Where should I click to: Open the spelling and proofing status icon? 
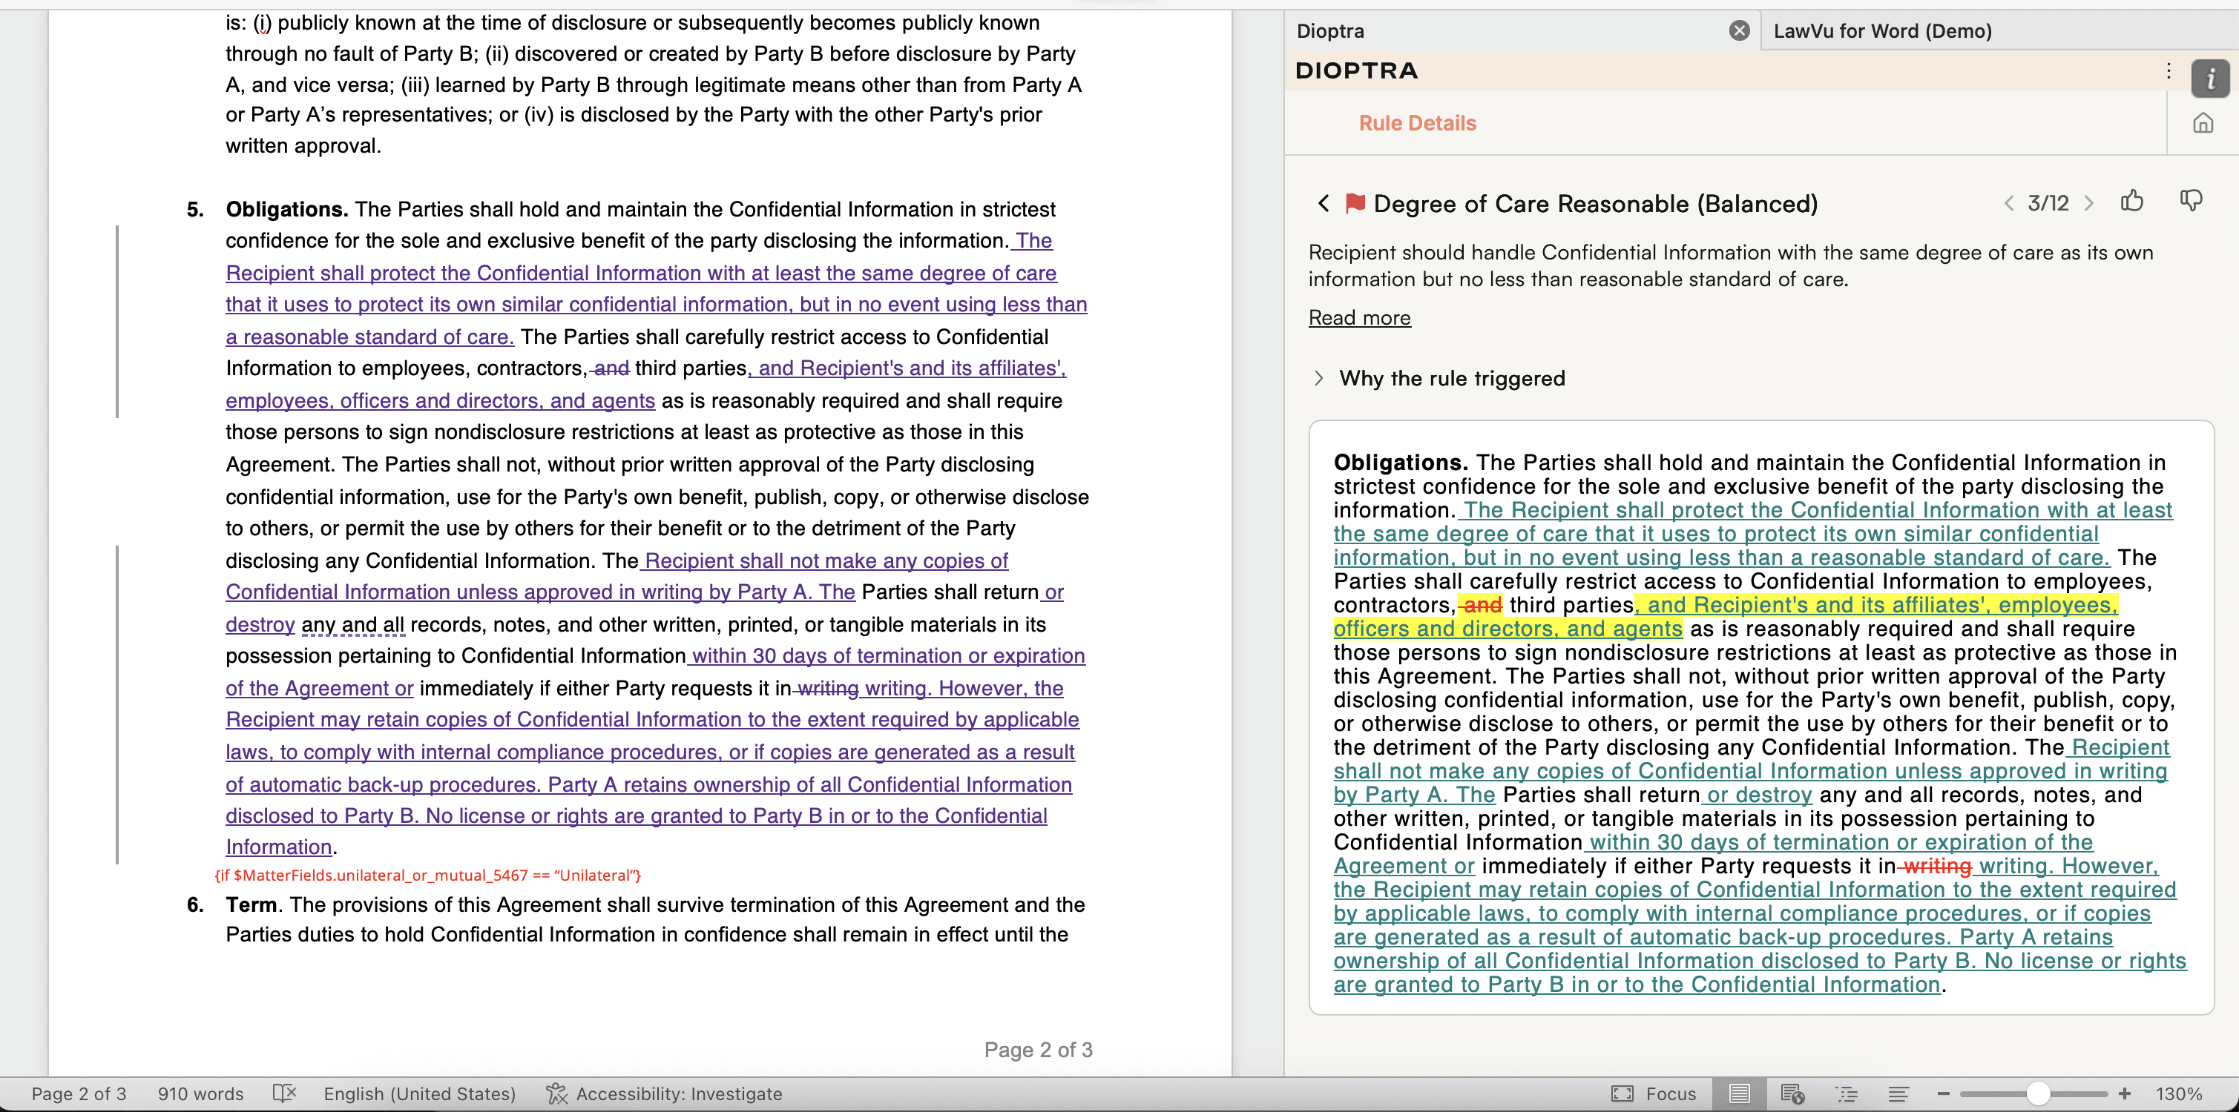coord(284,1093)
